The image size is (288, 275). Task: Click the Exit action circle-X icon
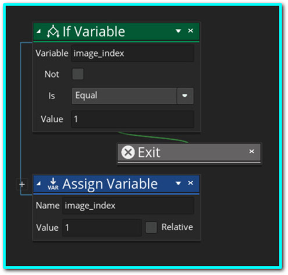pyautogui.click(x=128, y=152)
